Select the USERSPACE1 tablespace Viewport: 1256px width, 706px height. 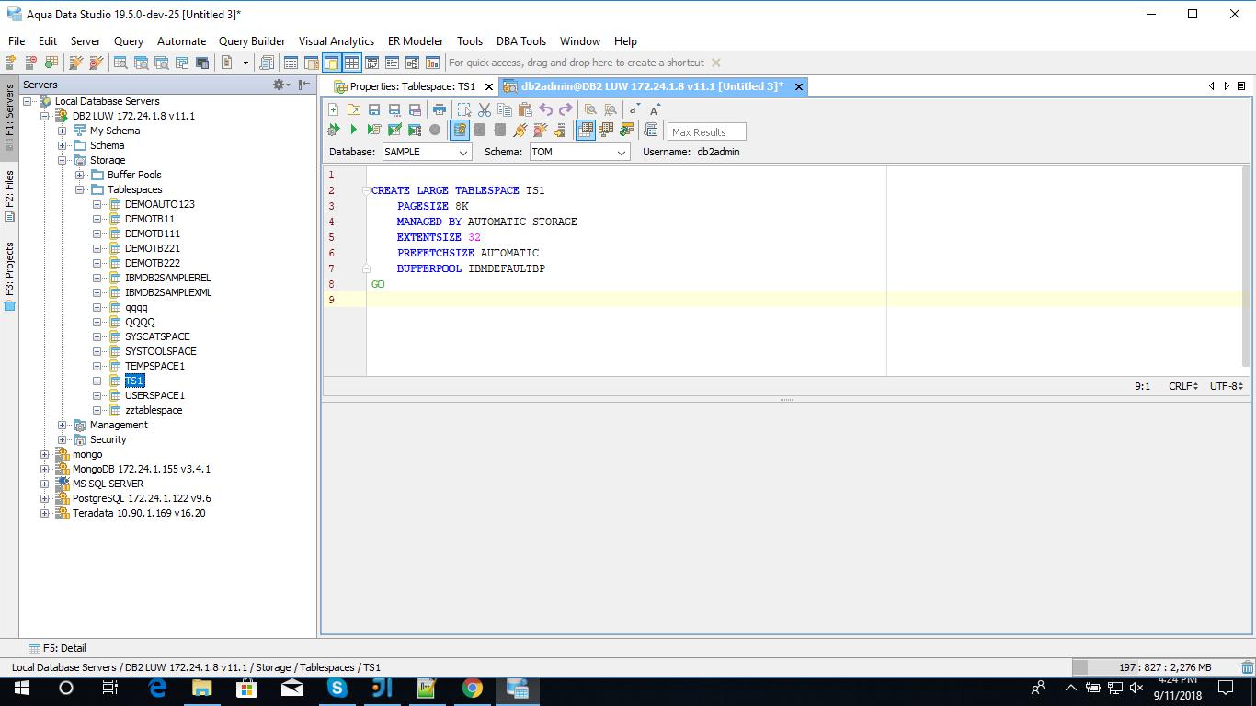[x=154, y=395]
